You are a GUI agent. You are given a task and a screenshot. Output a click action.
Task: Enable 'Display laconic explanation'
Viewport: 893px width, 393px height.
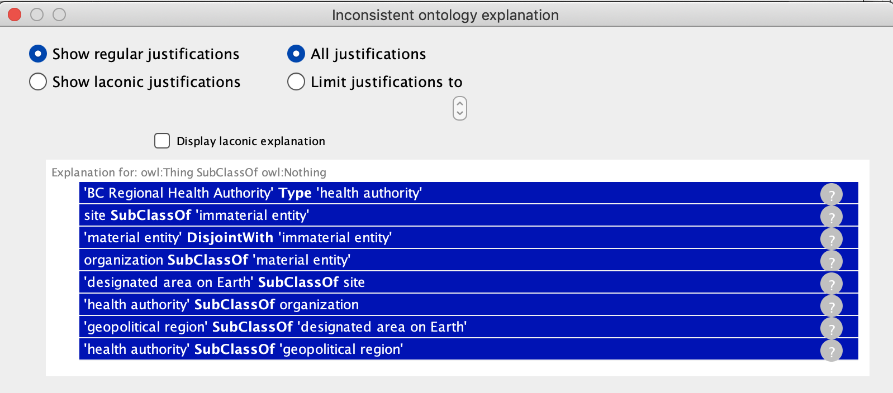tap(161, 141)
